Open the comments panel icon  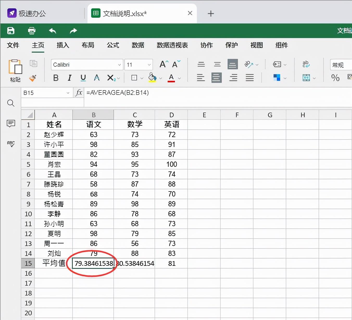click(11, 124)
